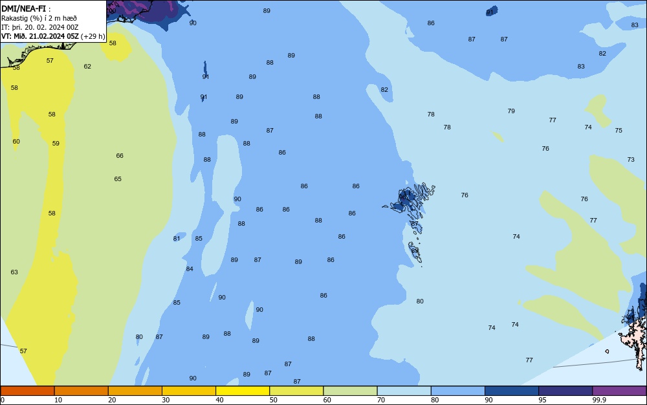Viewport: 647px width, 405px height.
Task: Click the humidity value 62 on the map
Action: (x=87, y=67)
